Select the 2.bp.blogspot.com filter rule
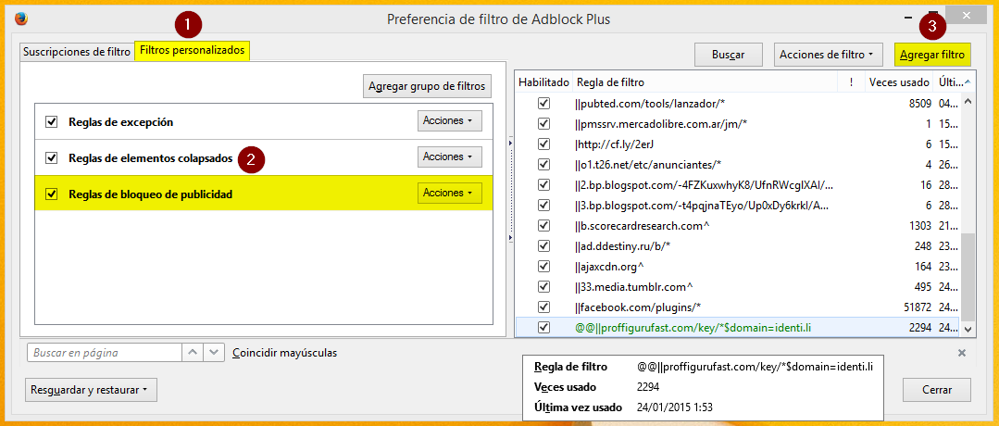The width and height of the screenshot is (999, 426). tap(704, 185)
